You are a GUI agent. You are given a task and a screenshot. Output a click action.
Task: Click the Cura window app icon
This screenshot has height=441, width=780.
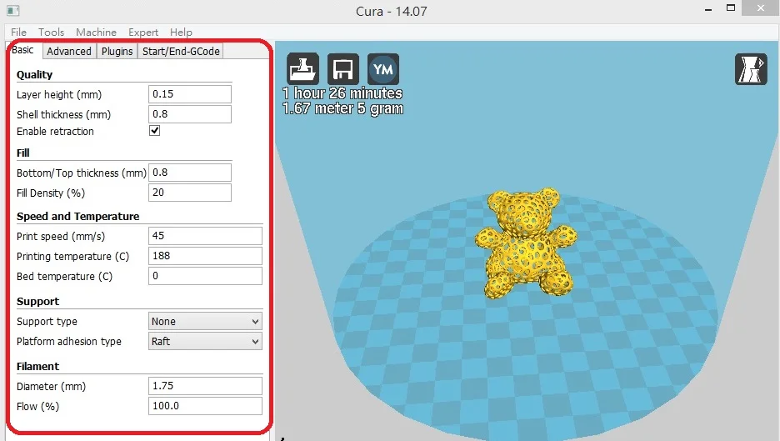[x=13, y=11]
